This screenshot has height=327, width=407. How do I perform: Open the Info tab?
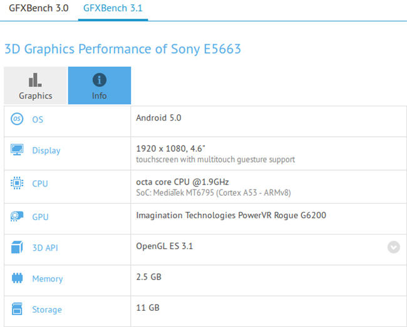(100, 86)
